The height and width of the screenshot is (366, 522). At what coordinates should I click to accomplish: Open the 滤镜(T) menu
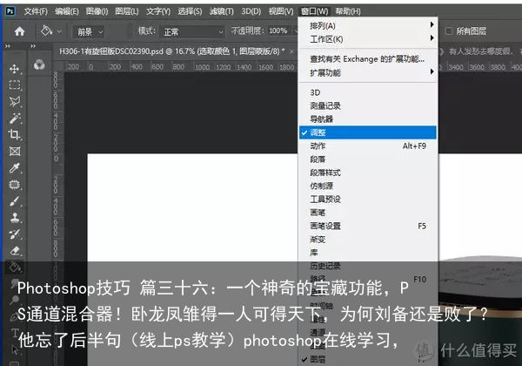click(221, 11)
